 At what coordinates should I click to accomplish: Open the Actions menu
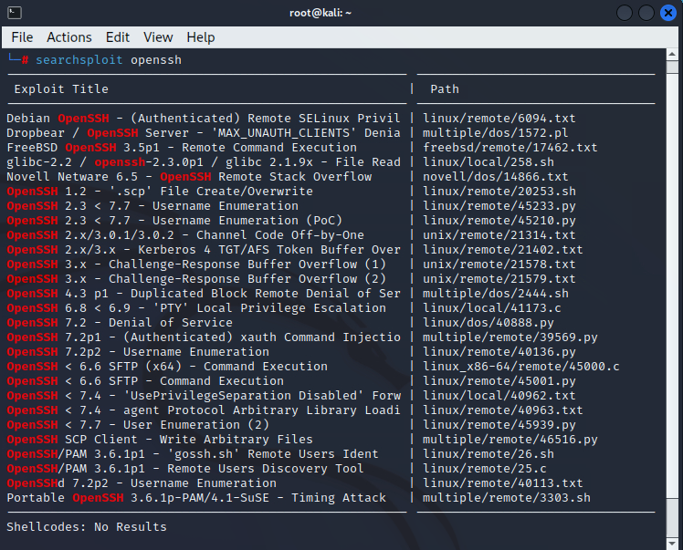point(69,37)
